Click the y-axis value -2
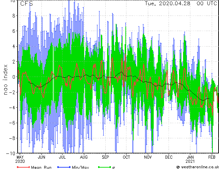219x169 pixels. 12,92
